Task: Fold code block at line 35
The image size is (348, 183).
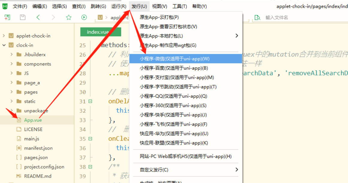Action: point(90,139)
